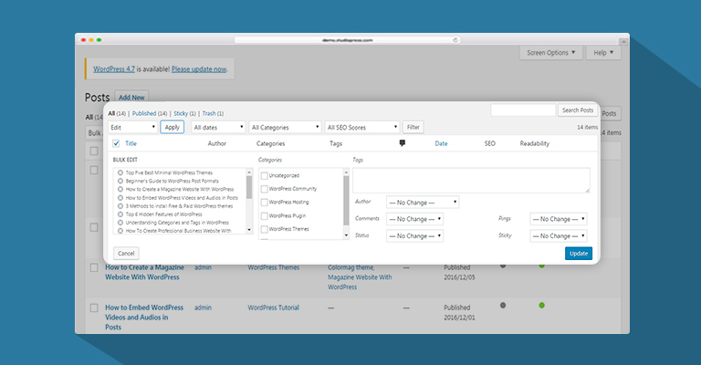Open the Author No Change dropdown
The height and width of the screenshot is (365, 701).
click(423, 203)
